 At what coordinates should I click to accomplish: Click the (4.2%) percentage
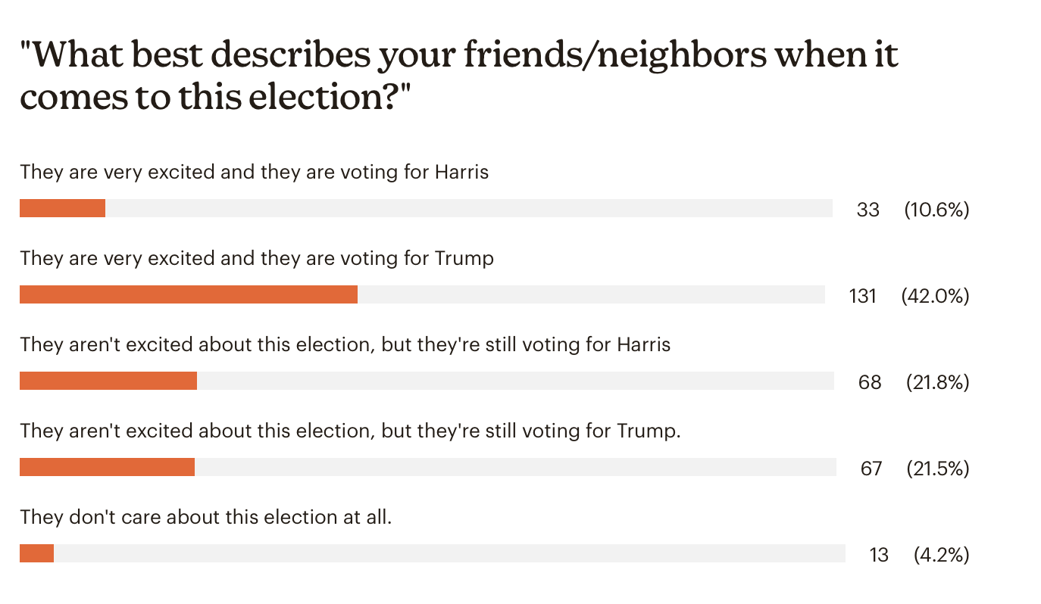941,555
